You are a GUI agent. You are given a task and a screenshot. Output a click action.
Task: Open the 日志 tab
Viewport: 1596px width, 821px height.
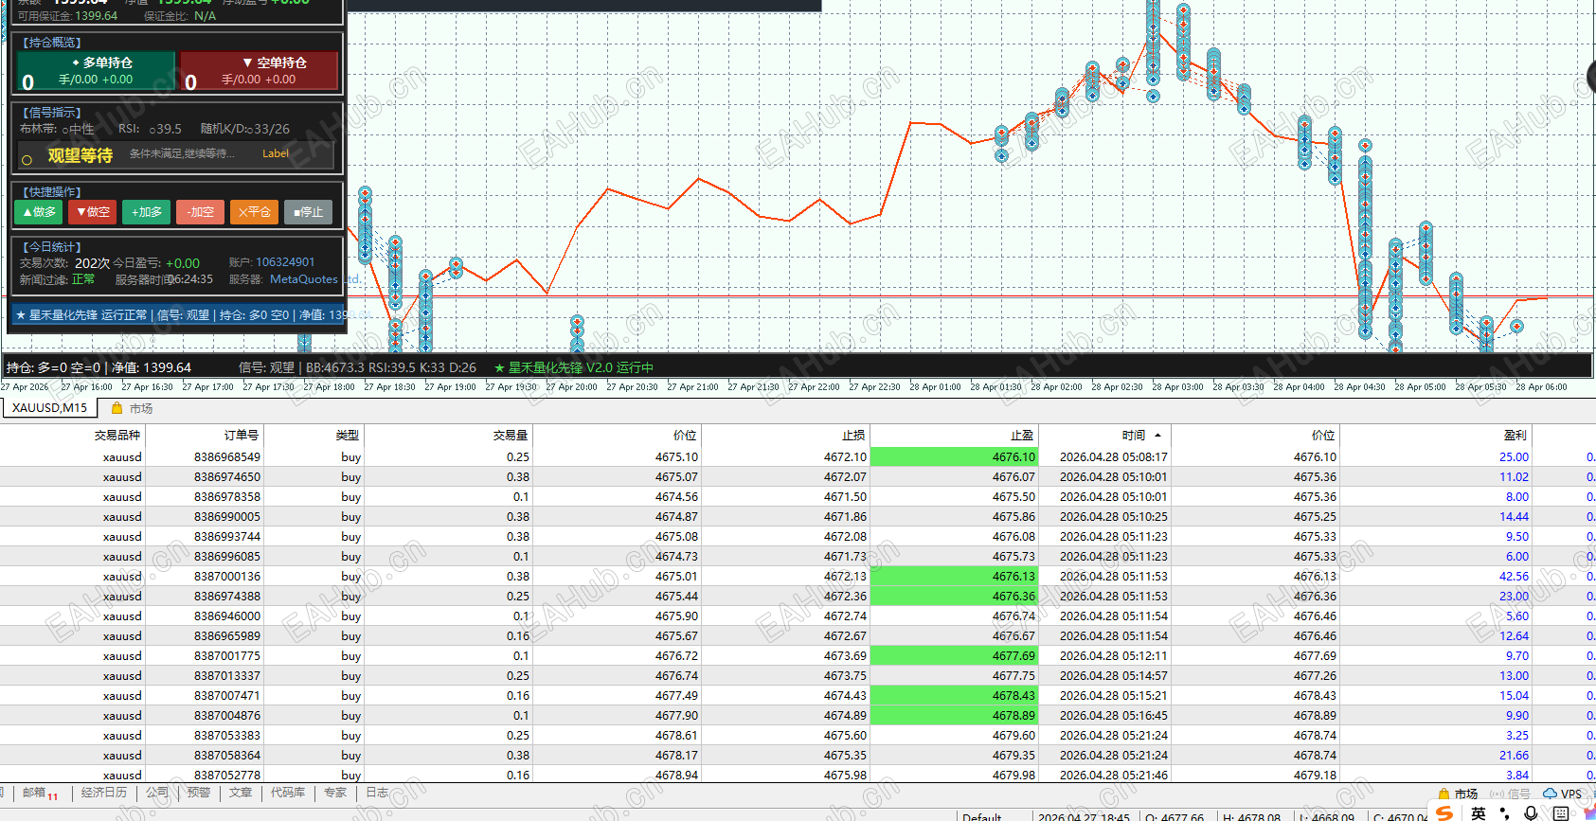[377, 793]
